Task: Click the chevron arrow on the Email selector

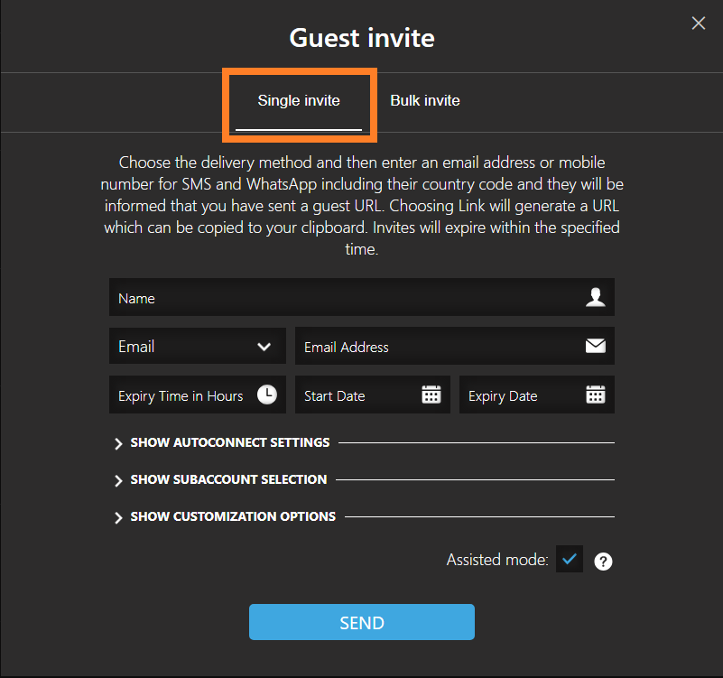Action: [264, 346]
